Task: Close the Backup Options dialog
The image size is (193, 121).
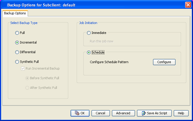Action: (188, 5)
